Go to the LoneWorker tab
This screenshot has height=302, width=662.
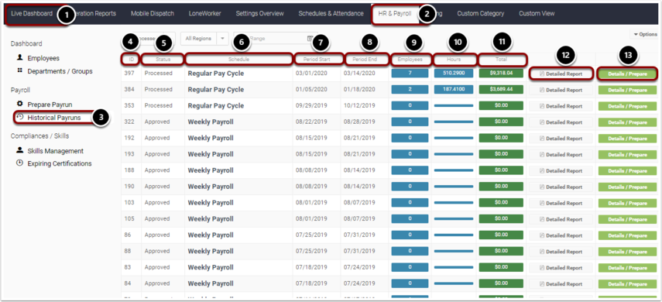(204, 13)
